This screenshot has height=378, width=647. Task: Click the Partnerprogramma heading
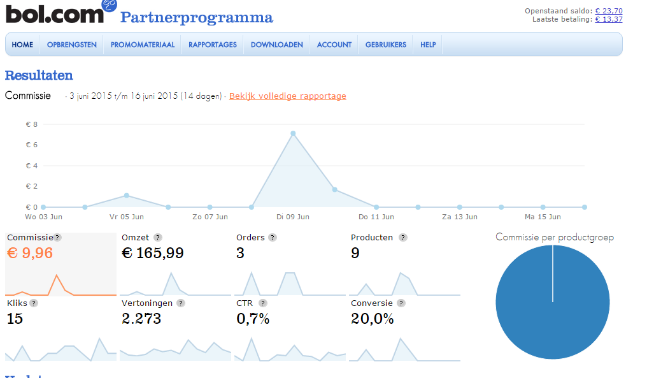pos(197,18)
